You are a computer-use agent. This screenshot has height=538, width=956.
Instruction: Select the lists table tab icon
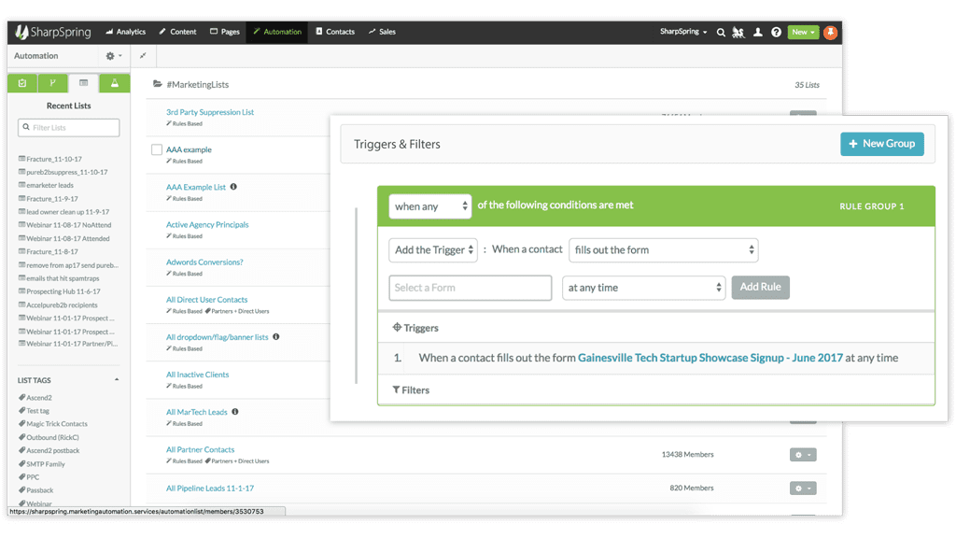83,83
